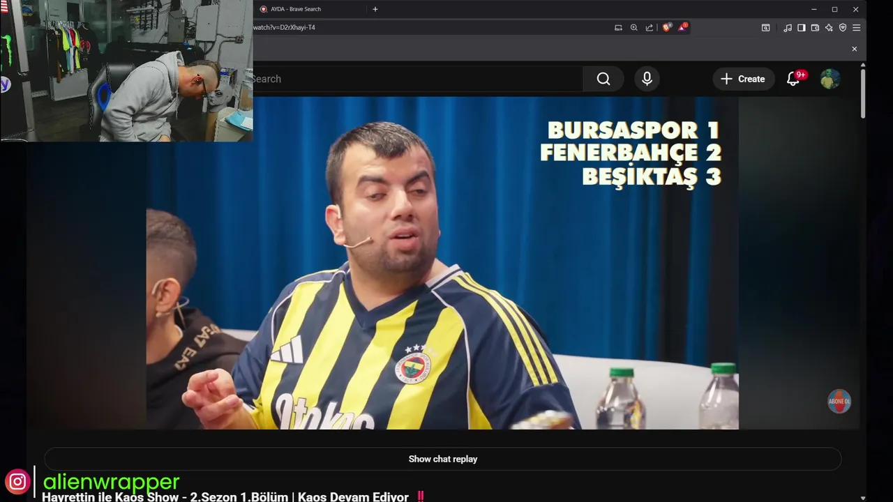
Task: Click the Hayrettin ile Kaos Show video title
Action: click(x=234, y=496)
